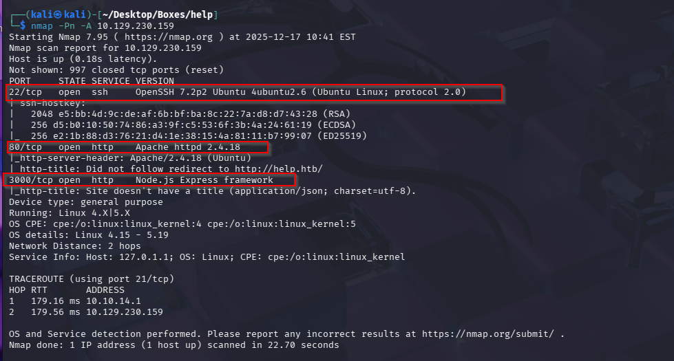Image resolution: width=674 pixels, height=361 pixels.
Task: Click the Service Info Host: 127.0.1.1 line
Action: [207, 257]
